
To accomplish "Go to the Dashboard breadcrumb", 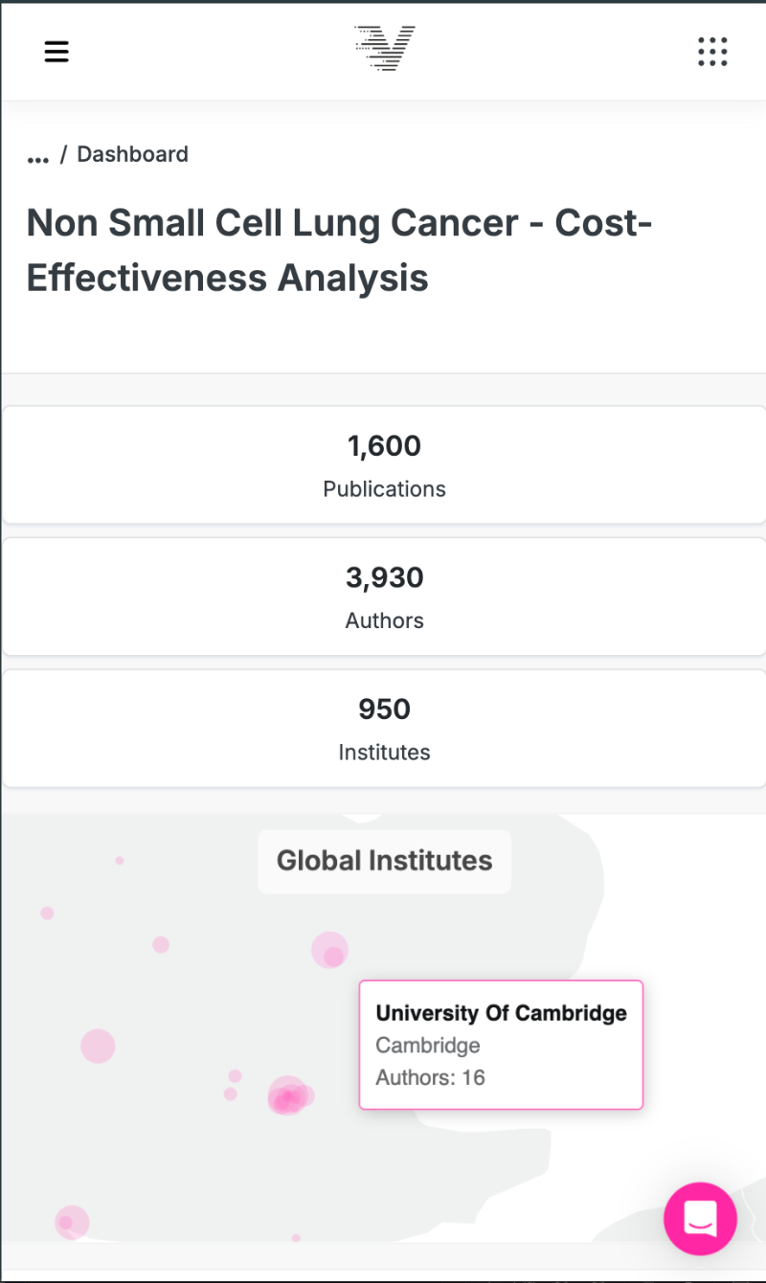I will (132, 154).
